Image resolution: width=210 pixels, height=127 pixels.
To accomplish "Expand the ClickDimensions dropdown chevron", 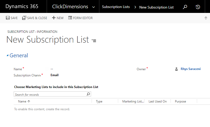I will click(x=94, y=7).
